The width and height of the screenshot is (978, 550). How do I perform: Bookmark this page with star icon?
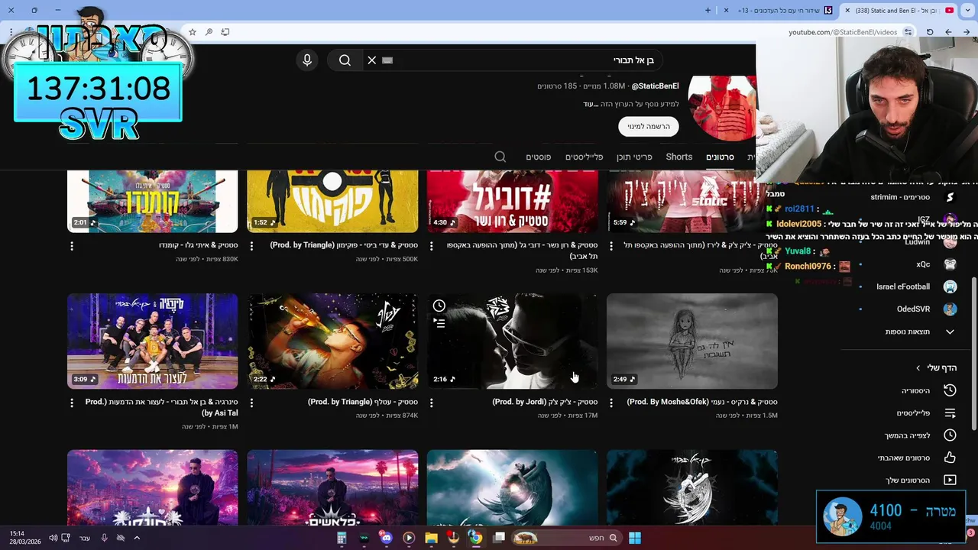(193, 32)
